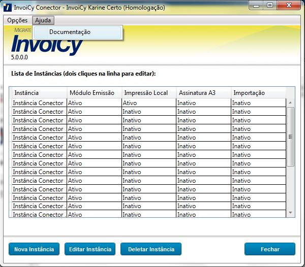Click the InvoiCy logo in the header
The width and height of the screenshot is (305, 267).
pyautogui.click(x=47, y=46)
